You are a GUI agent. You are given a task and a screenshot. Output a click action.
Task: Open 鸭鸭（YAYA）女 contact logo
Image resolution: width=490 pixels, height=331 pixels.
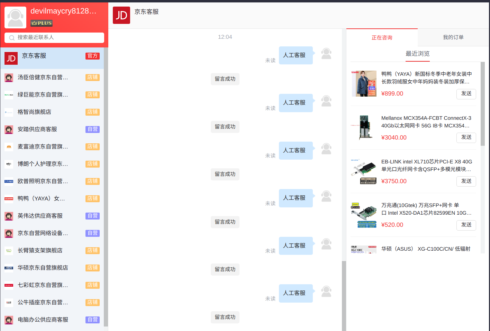(x=9, y=199)
